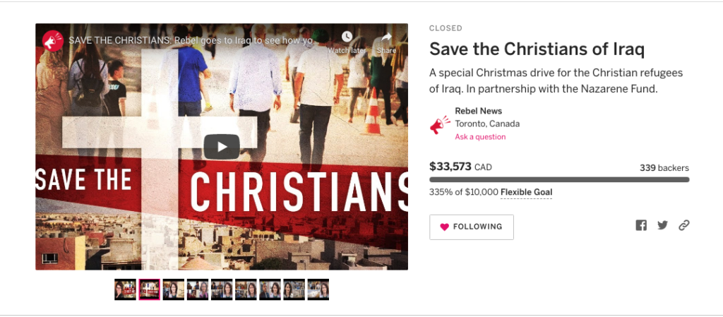Click the Watch later clock icon

point(347,37)
